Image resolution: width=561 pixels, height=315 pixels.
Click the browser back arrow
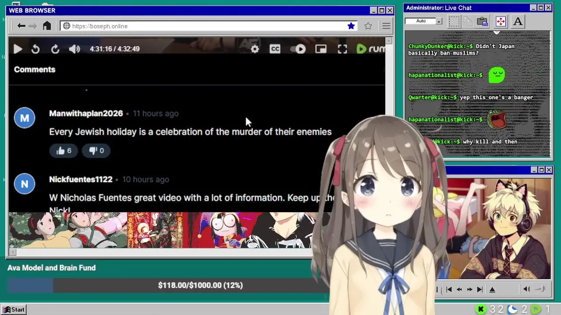pyautogui.click(x=21, y=26)
